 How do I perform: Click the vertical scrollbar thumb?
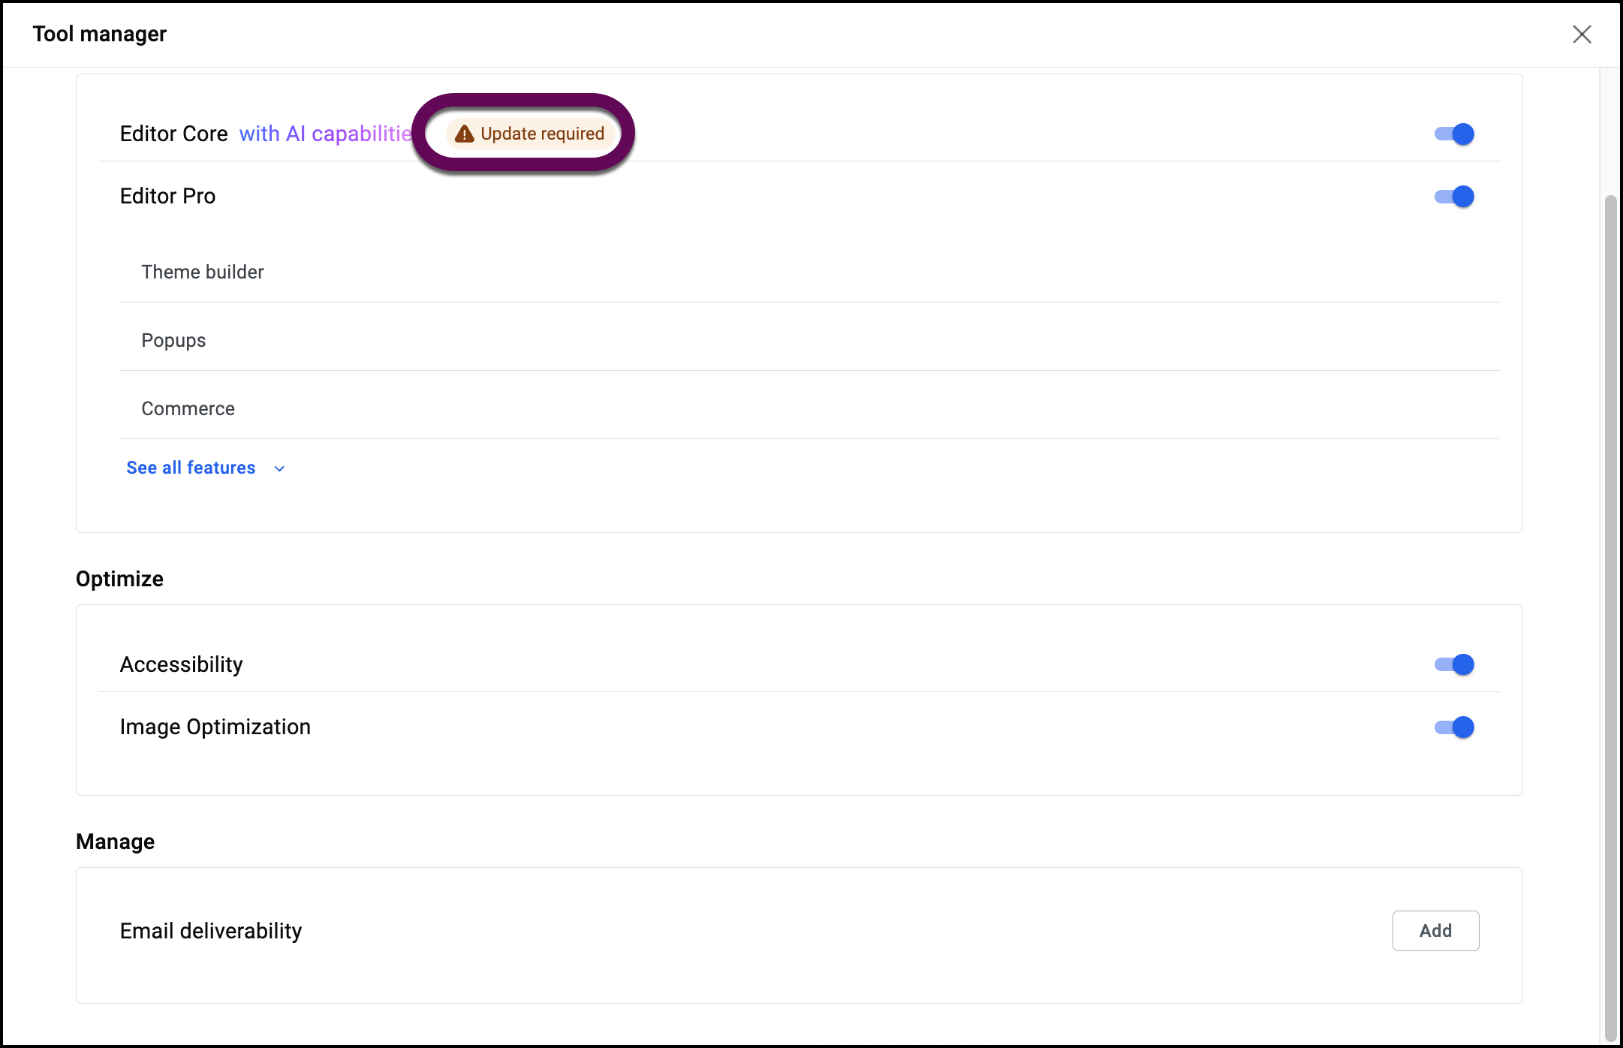pos(1610,616)
